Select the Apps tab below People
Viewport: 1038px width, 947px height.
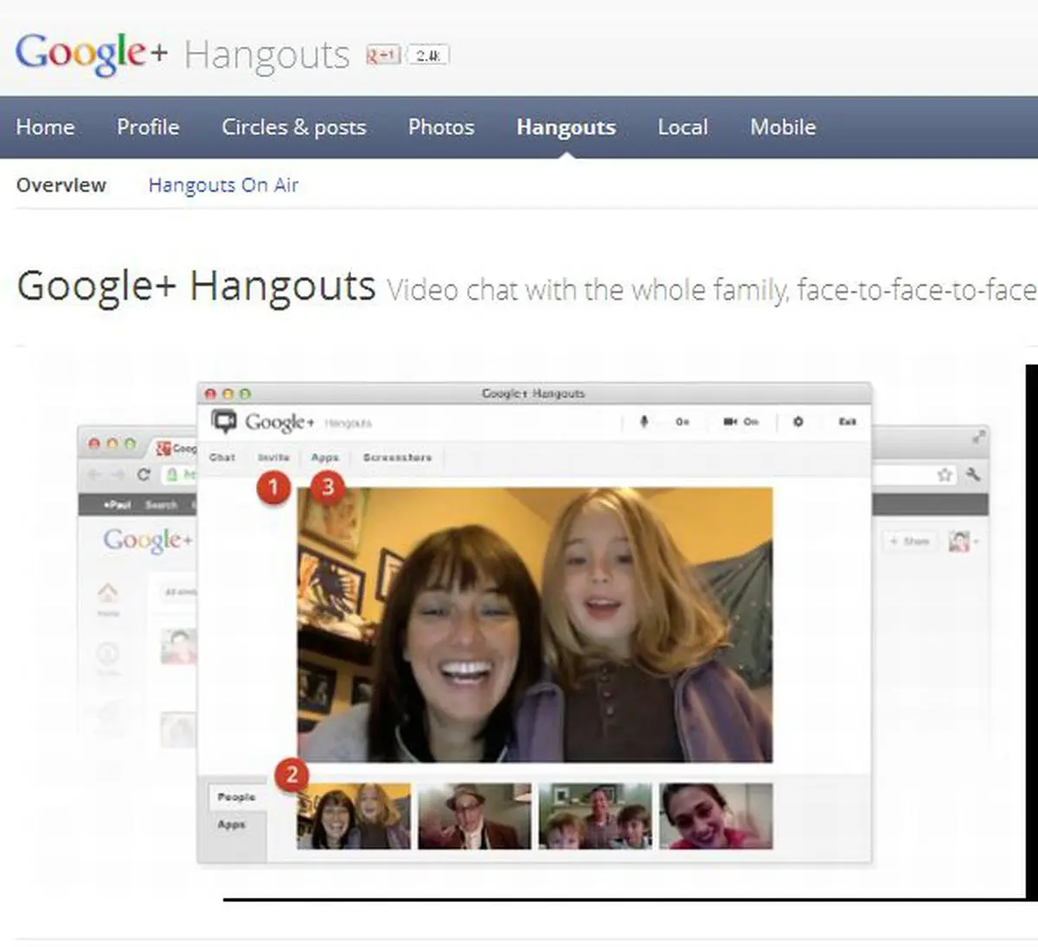pos(231,824)
